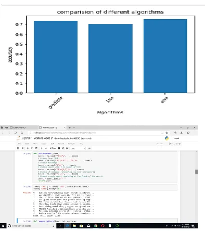Click the Jupyter logo
Viewport: 205px width, 231px height.
[x=24, y=138]
